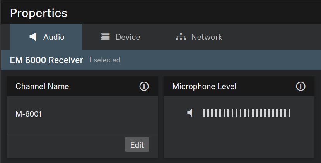Click the speaker icon on the Audio tab
Screen dimensions: 321x163
click(x=33, y=37)
